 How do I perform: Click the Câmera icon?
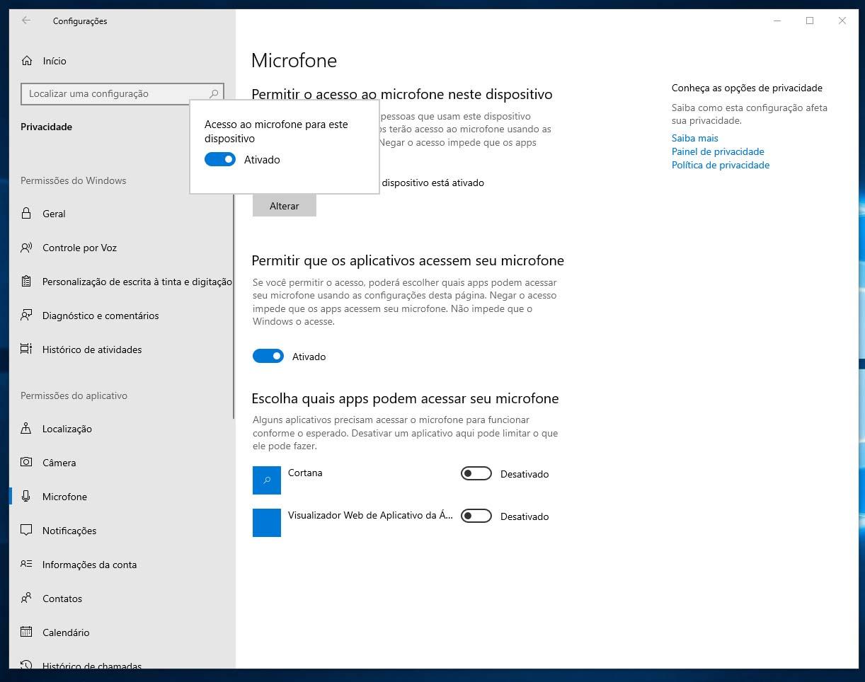(x=26, y=463)
